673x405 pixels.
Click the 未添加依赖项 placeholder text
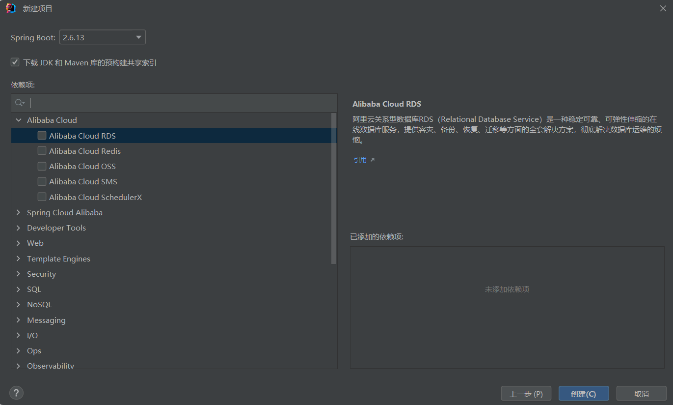point(507,289)
